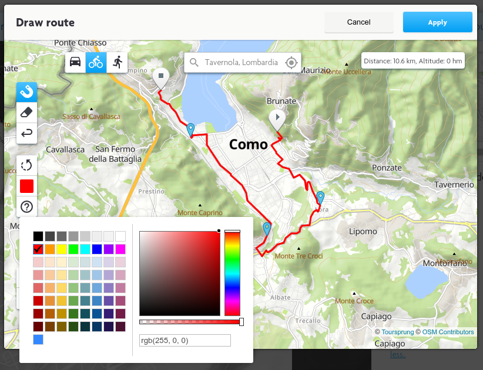Pick the pure blue color swatch

(97, 249)
